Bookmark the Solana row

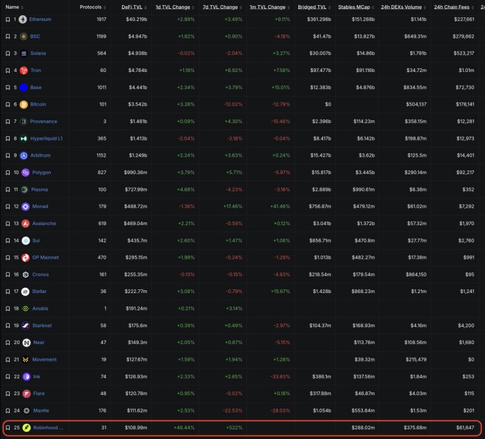(x=8, y=53)
